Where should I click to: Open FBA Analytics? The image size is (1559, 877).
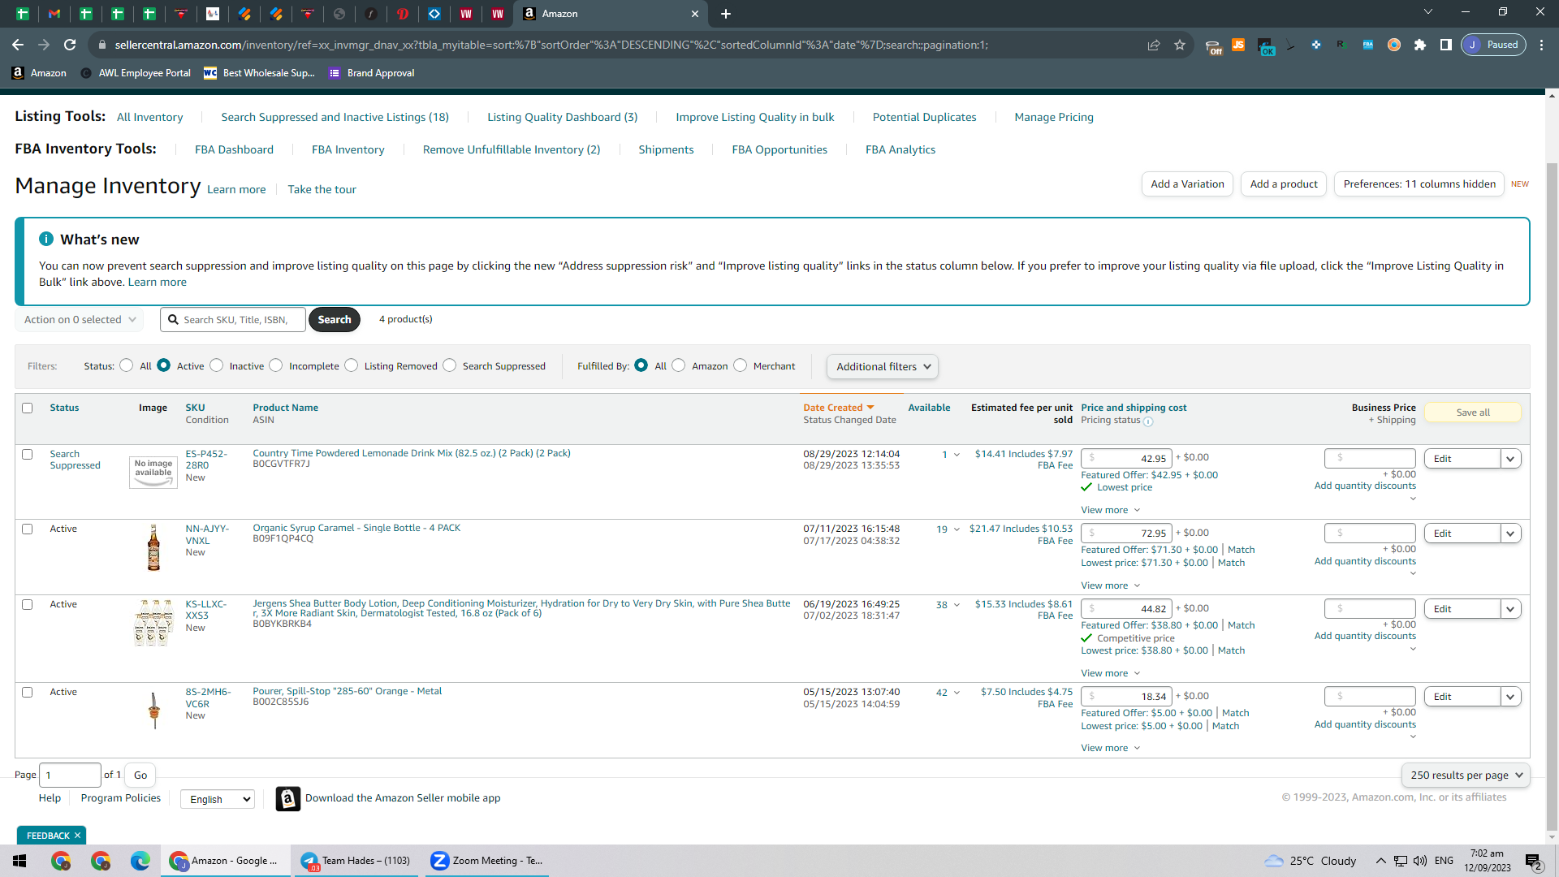900,149
